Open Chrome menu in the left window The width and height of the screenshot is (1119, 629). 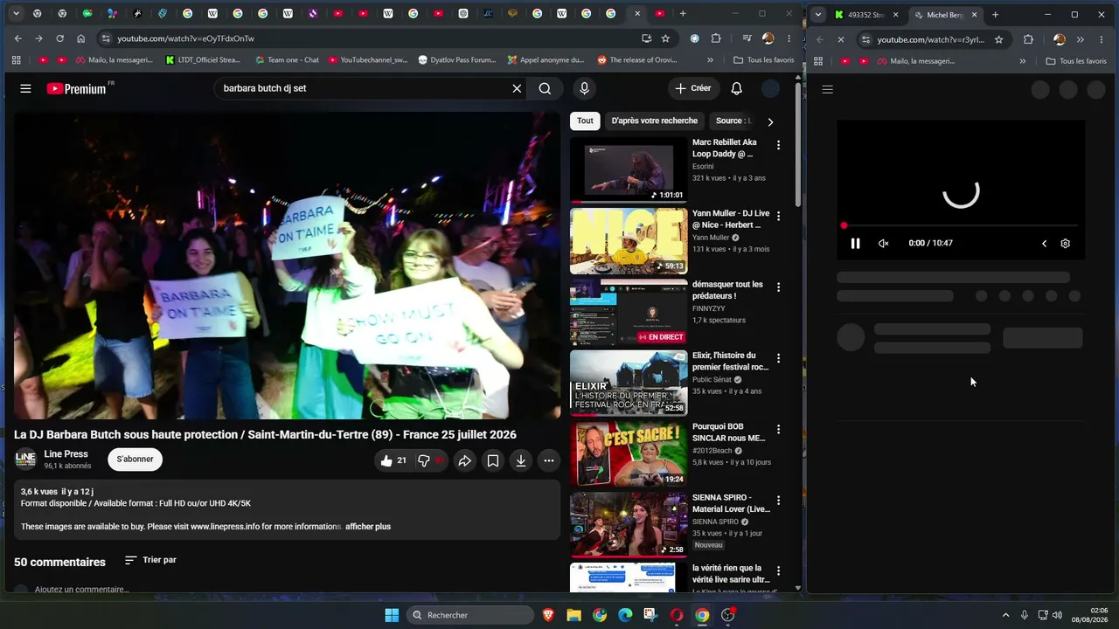789,38
